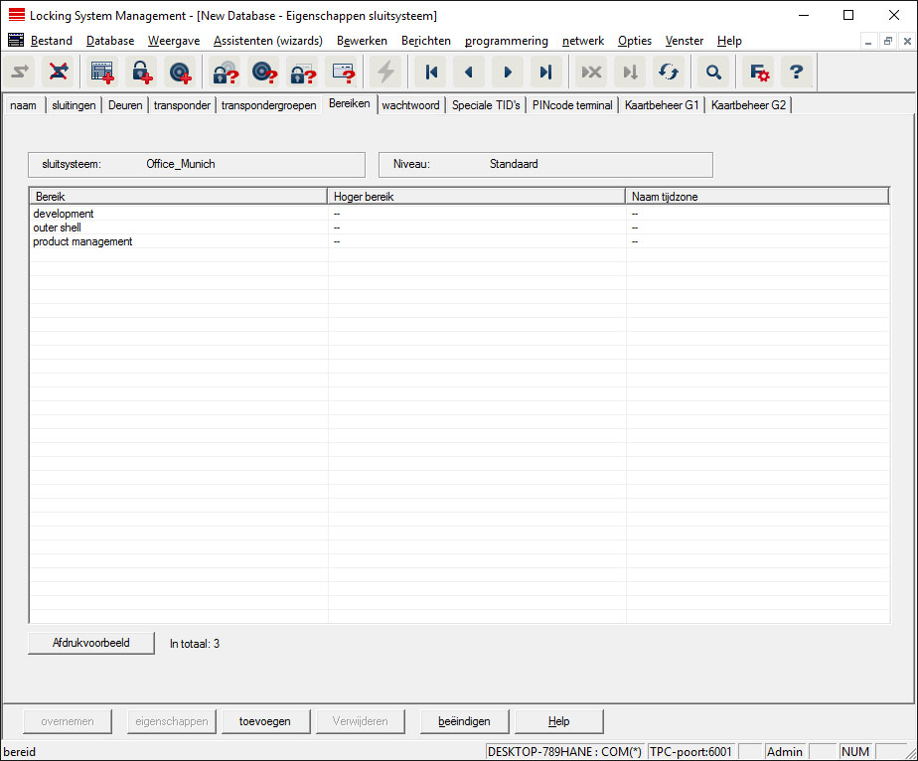This screenshot has height=761, width=918.
Task: Click the help question mark toolbar icon
Action: point(796,73)
